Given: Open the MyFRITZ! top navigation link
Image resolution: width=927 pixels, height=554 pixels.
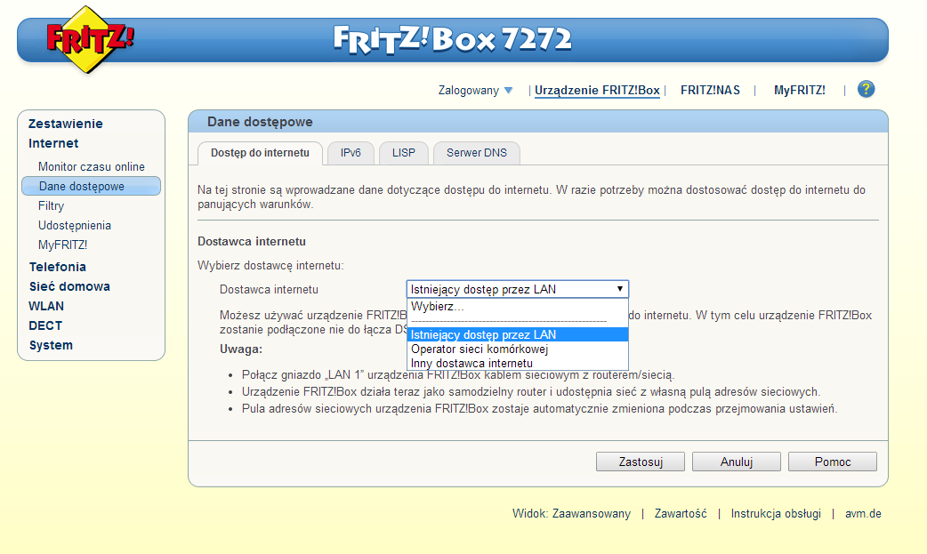Looking at the screenshot, I should point(799,91).
